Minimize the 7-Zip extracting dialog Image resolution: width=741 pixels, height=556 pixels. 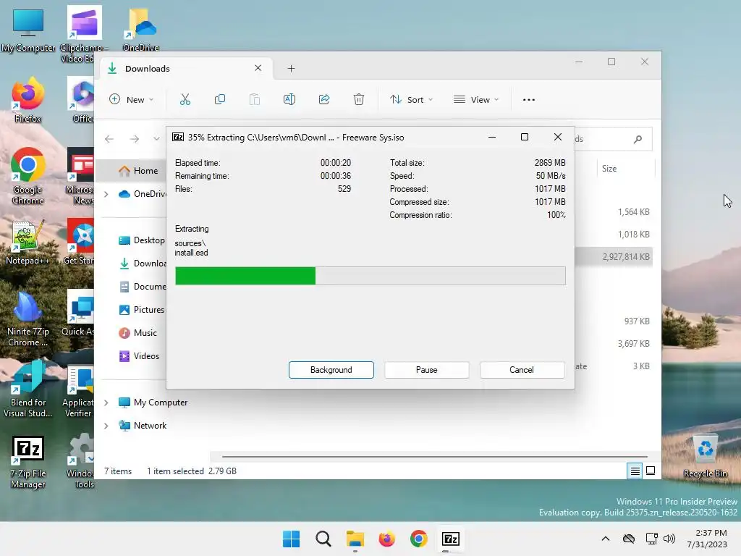[492, 137]
